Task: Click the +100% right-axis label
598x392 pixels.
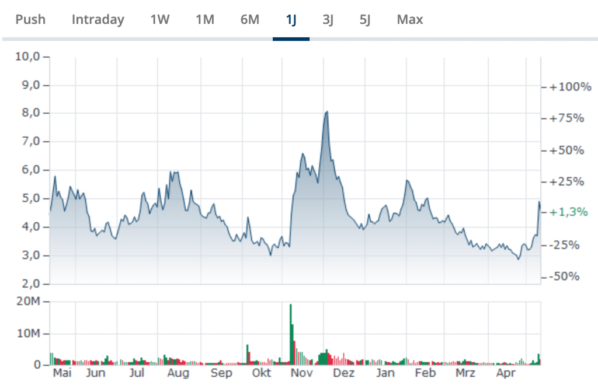Action: click(x=570, y=87)
